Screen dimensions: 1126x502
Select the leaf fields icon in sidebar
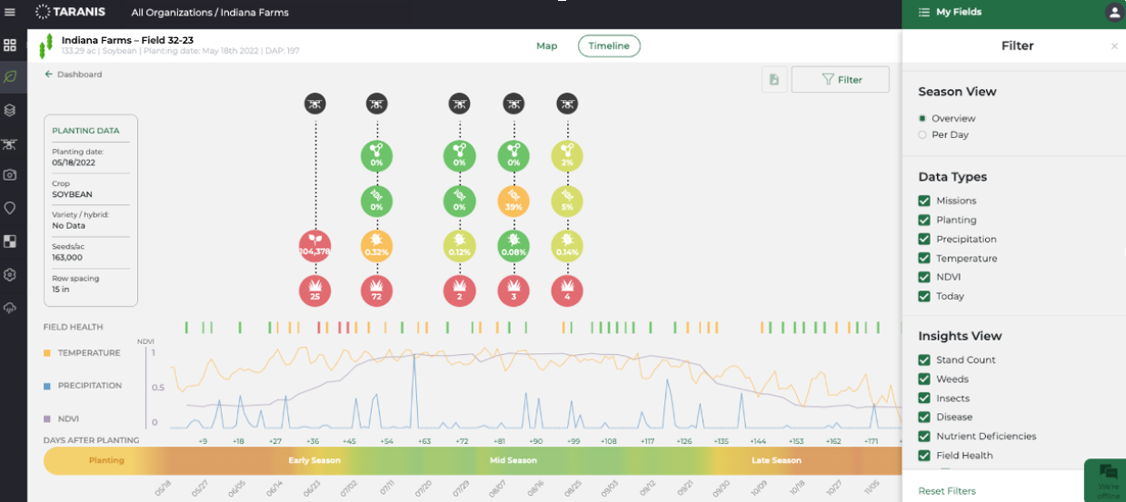10,77
